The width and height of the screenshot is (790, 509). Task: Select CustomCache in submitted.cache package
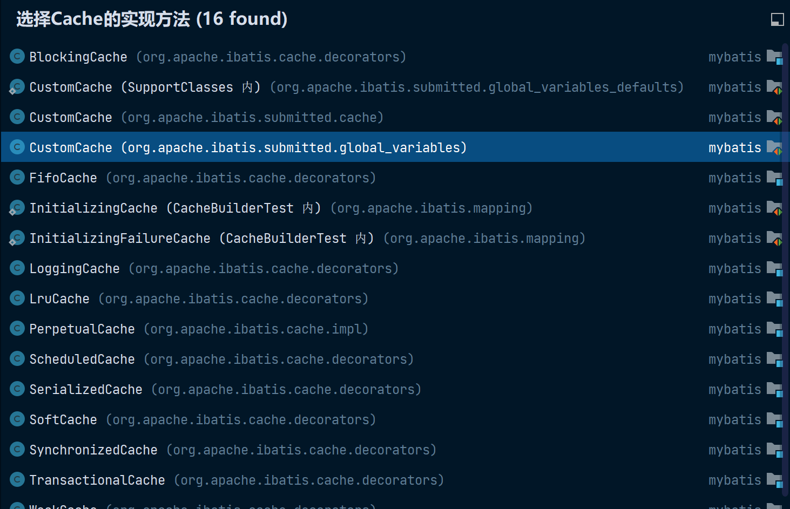pos(71,117)
